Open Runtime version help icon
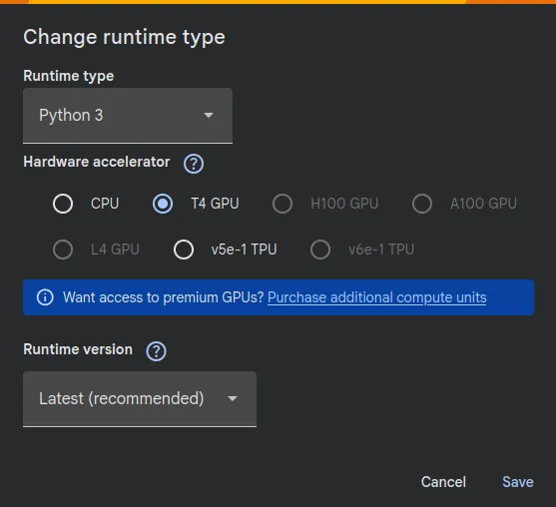Image resolution: width=556 pixels, height=507 pixels. click(156, 351)
